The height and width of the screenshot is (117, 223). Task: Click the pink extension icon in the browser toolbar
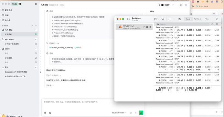(193, 2)
